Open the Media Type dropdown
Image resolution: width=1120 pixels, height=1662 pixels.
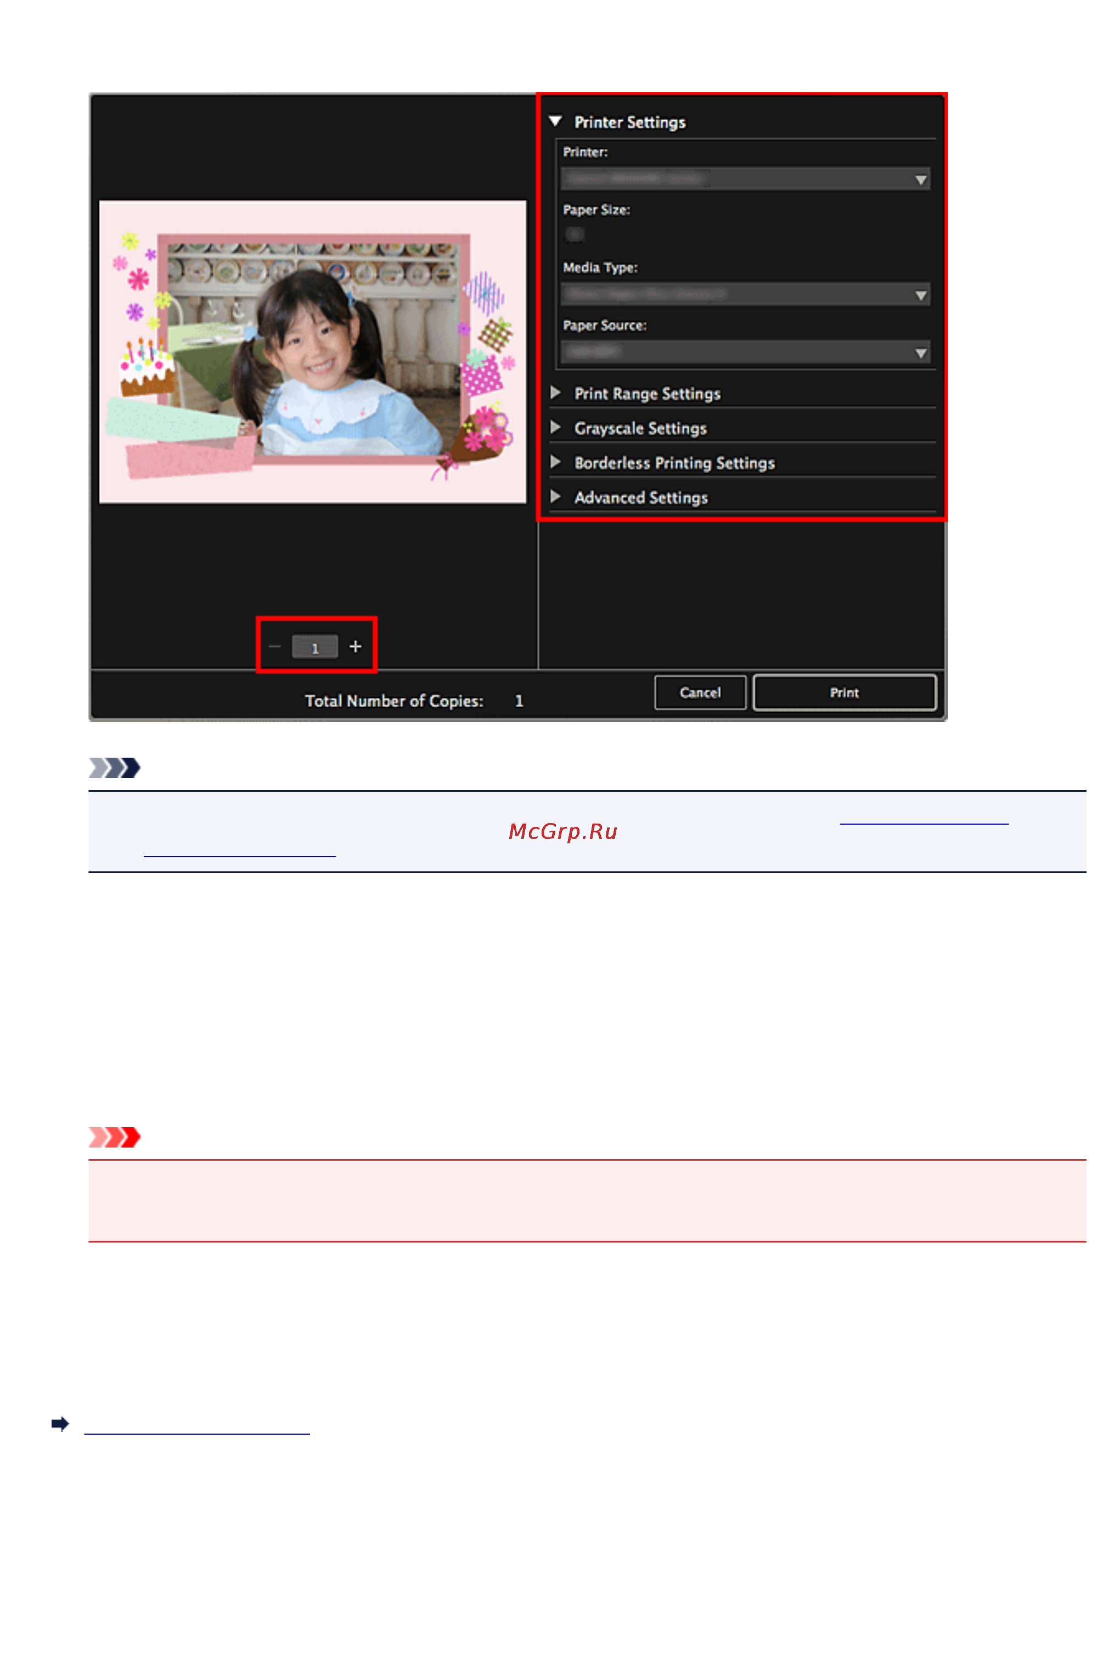(745, 294)
